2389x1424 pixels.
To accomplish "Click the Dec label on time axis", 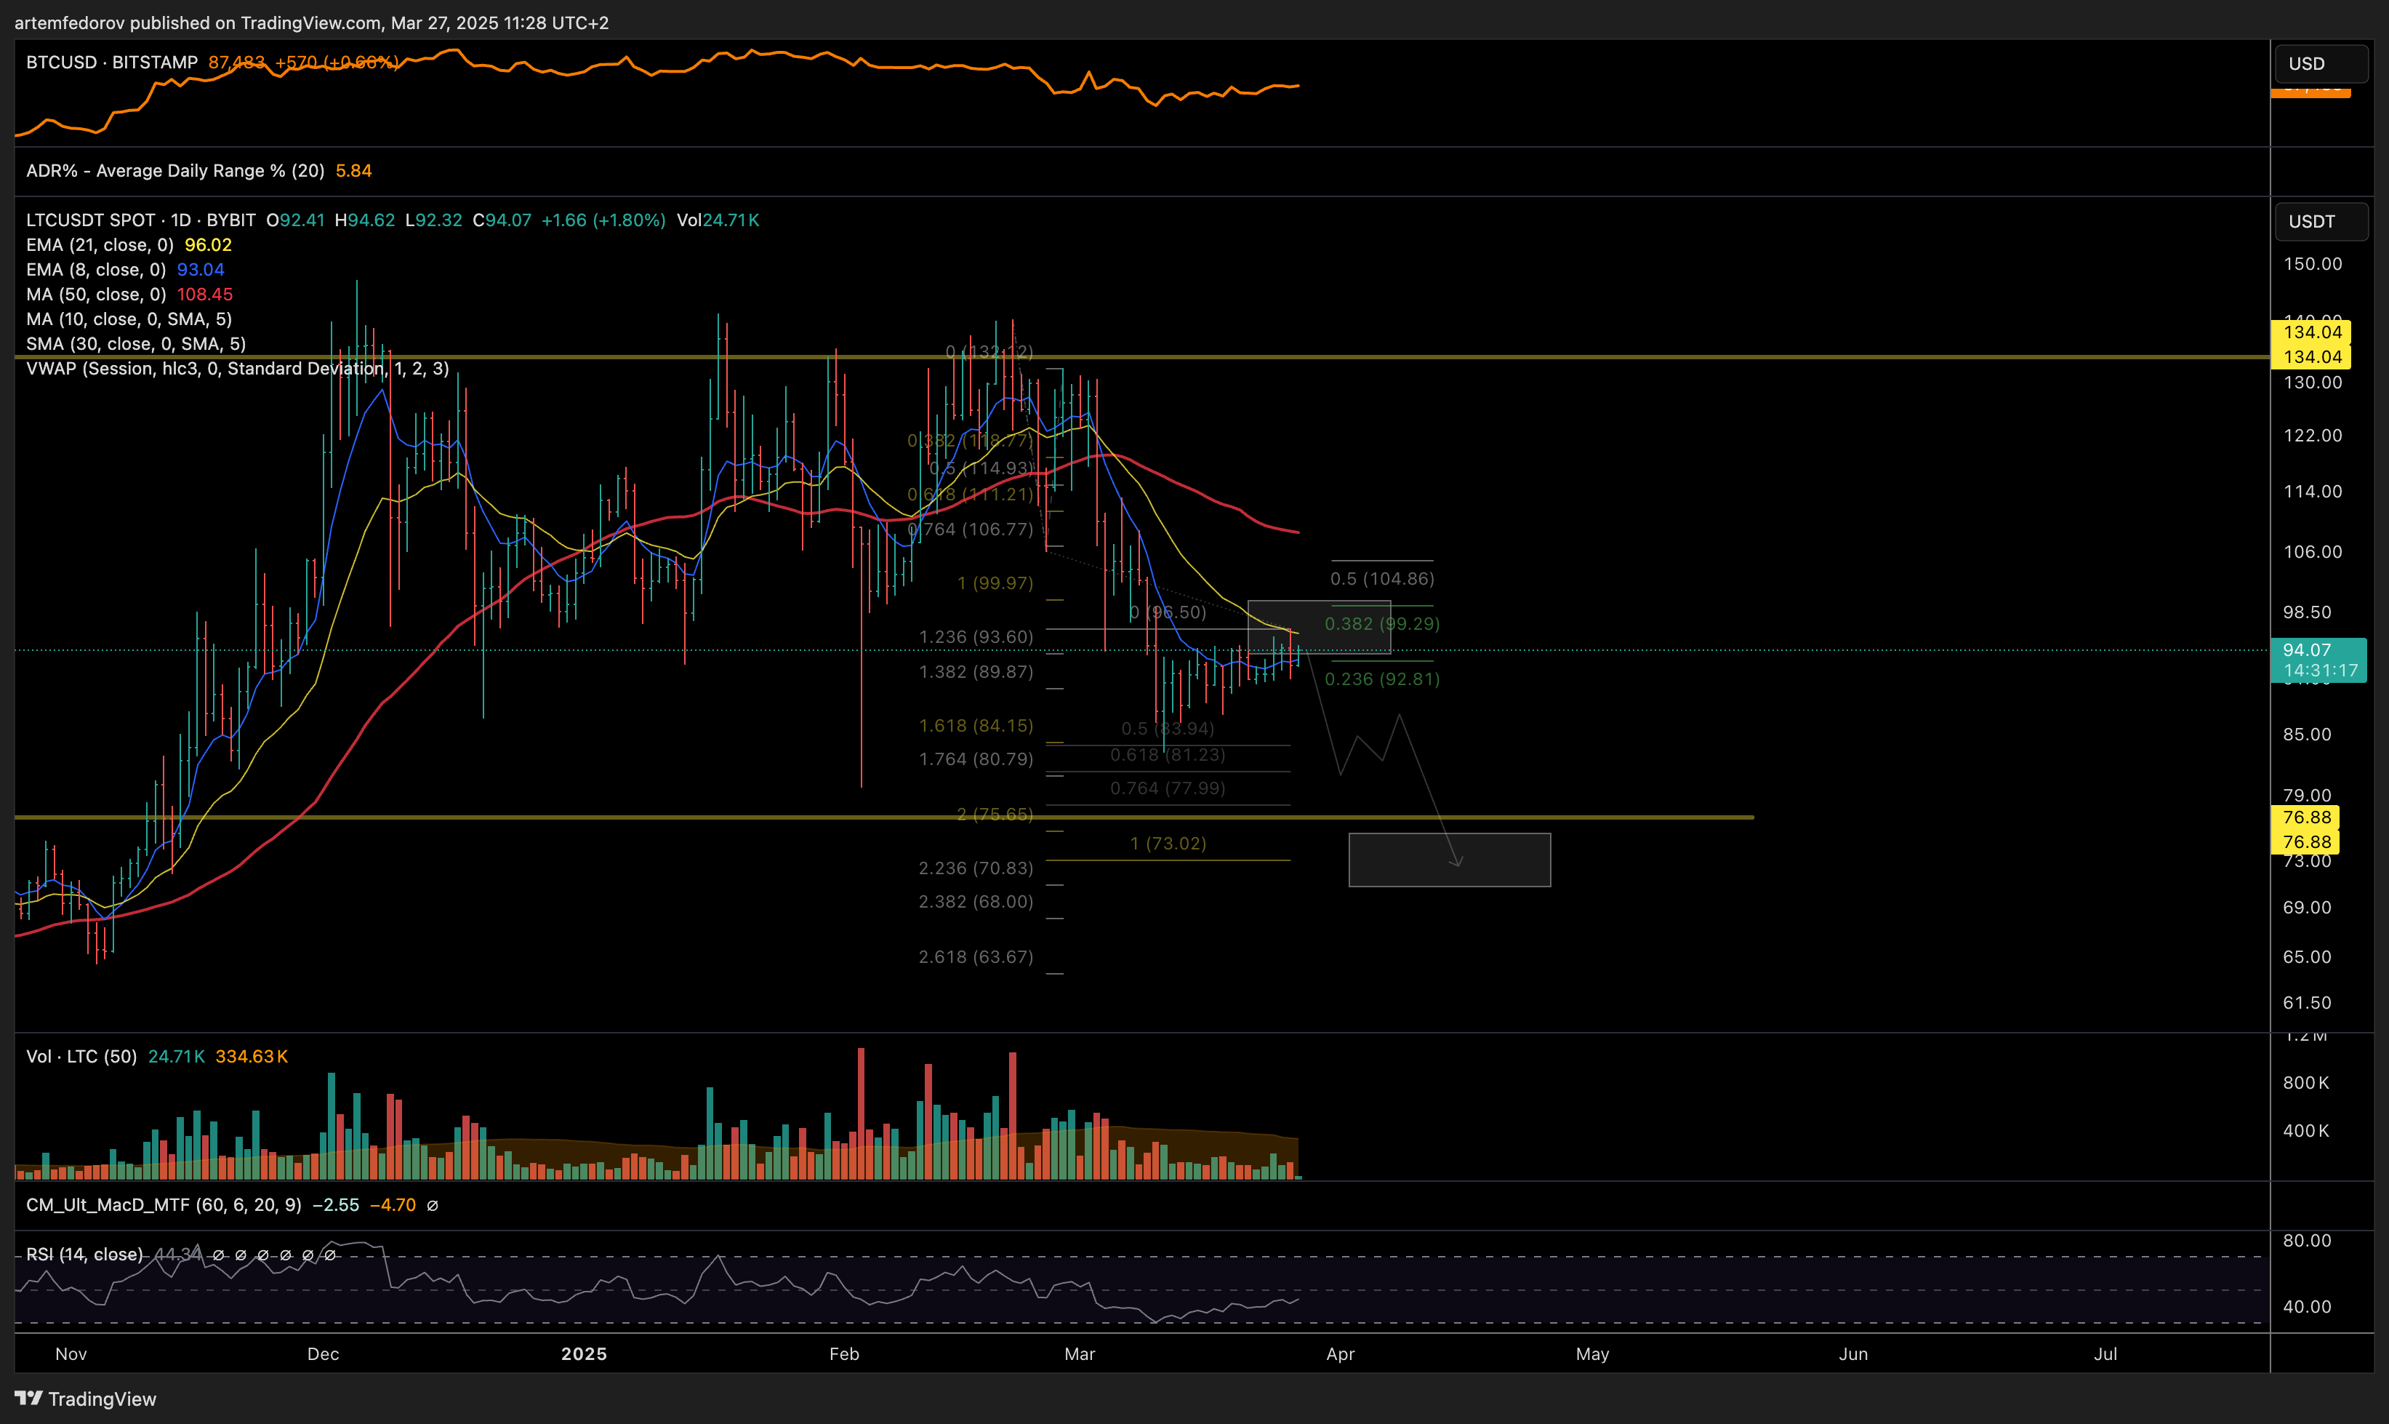I will point(324,1354).
